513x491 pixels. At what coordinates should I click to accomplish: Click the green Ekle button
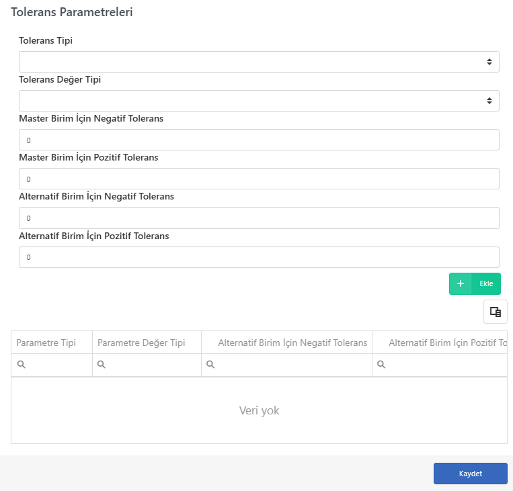[475, 283]
